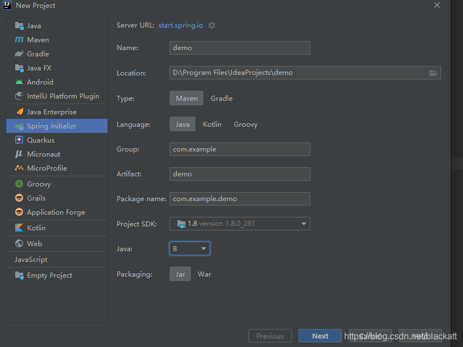Browse location with folder icon

[x=433, y=73]
